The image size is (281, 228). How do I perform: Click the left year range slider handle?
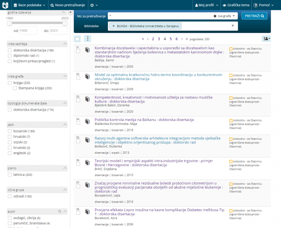tap(10, 23)
